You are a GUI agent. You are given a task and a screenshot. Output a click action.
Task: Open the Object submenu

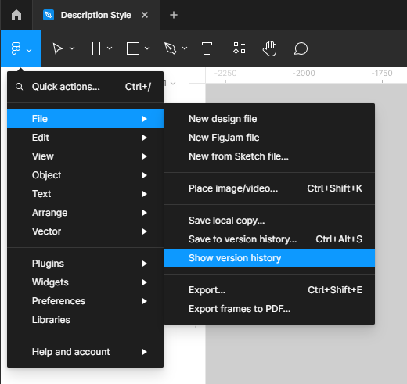[x=85, y=175]
